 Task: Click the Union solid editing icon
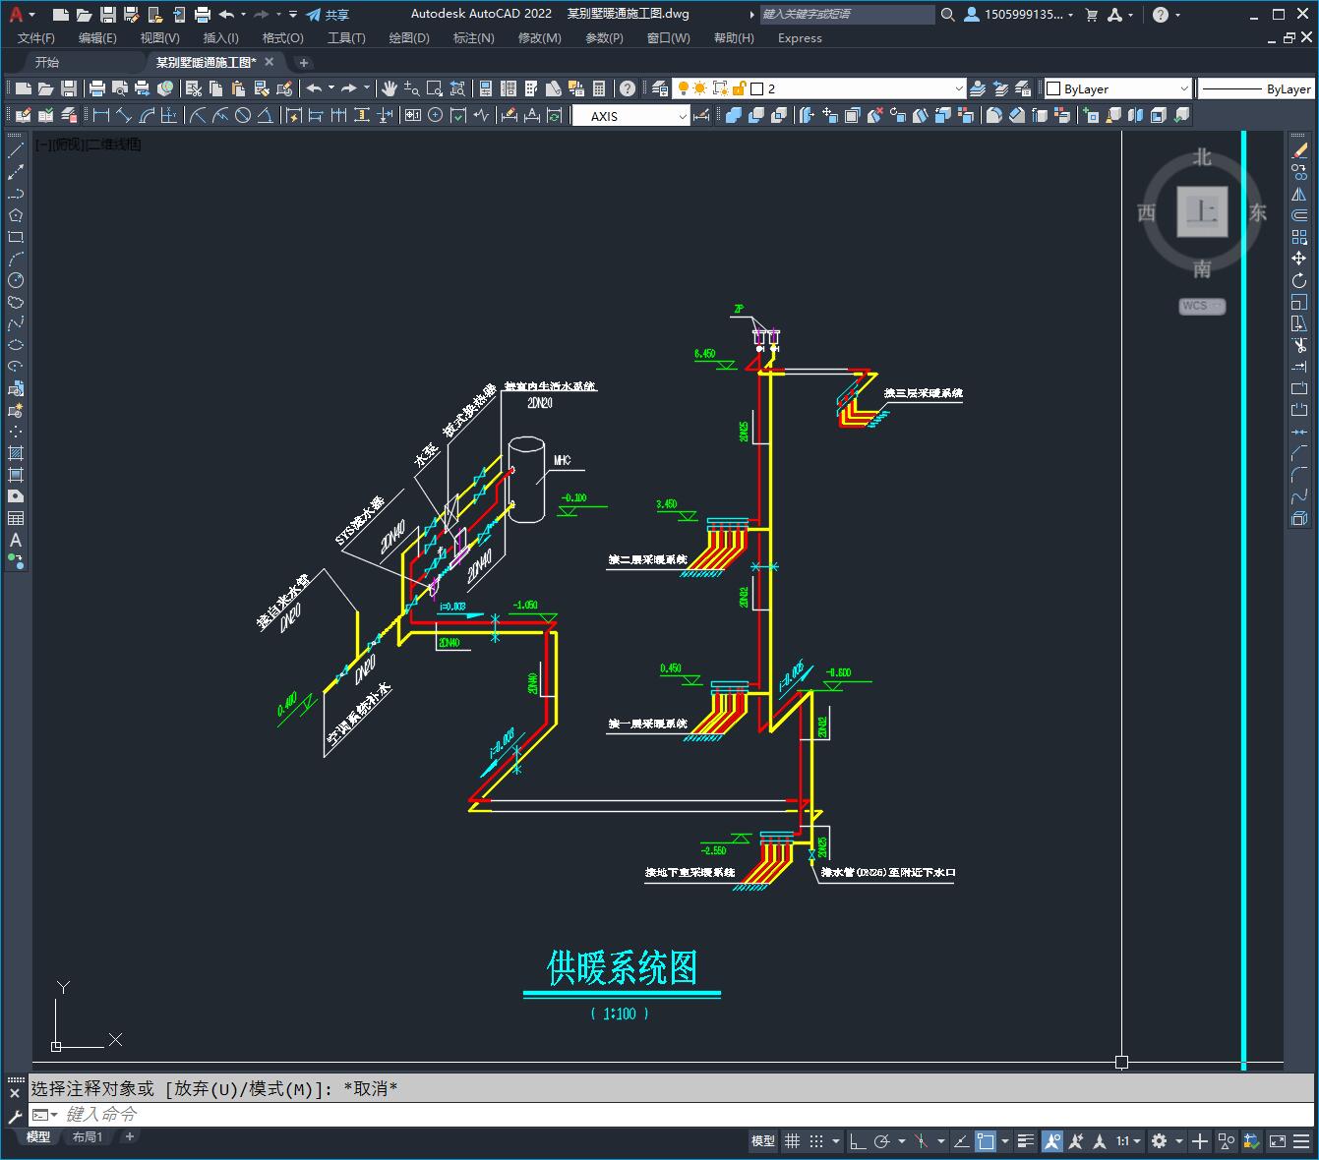[x=733, y=115]
